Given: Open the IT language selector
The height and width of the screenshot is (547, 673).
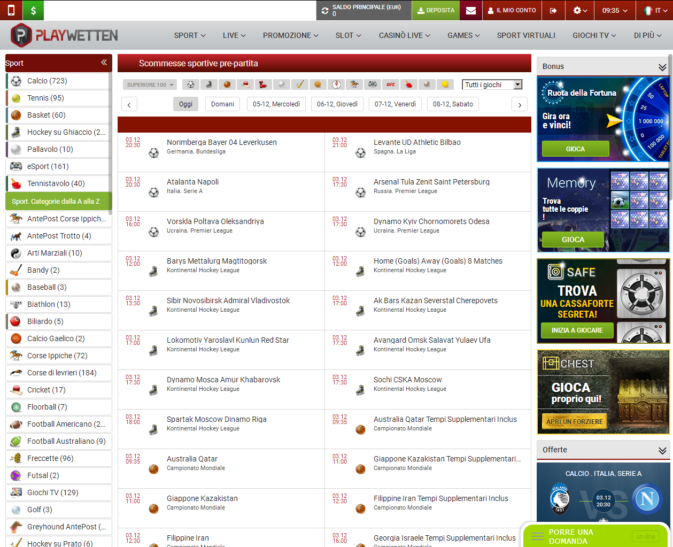Looking at the screenshot, I should [x=655, y=10].
